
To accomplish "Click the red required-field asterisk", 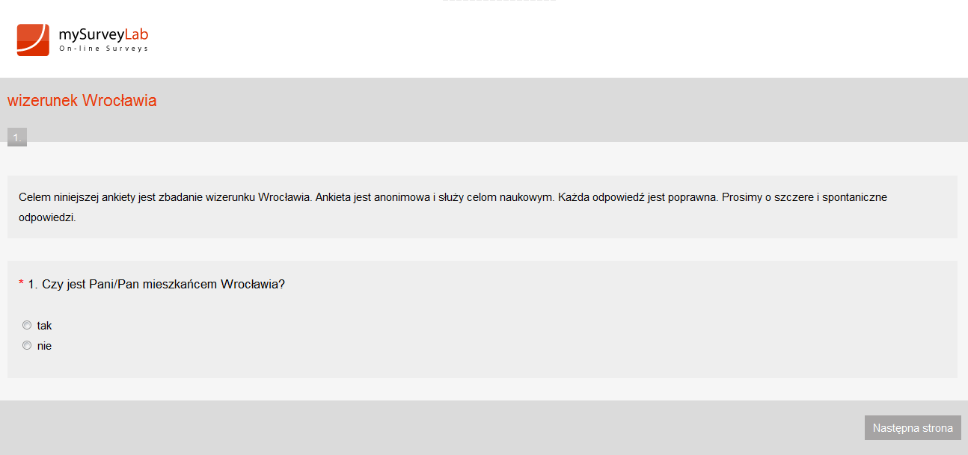I will (21, 285).
